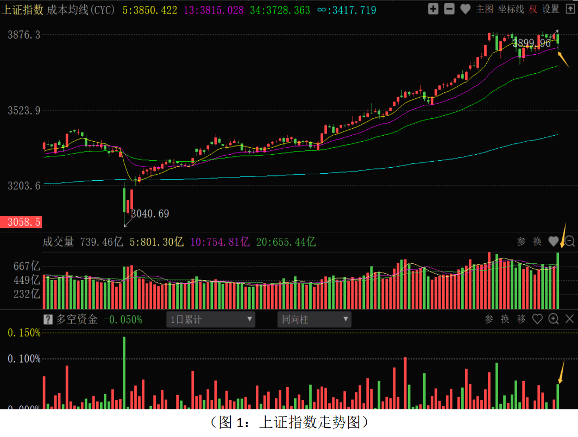578x437 pixels.
Task: Click 移 in the 多空资金 panel
Action: coord(522,319)
